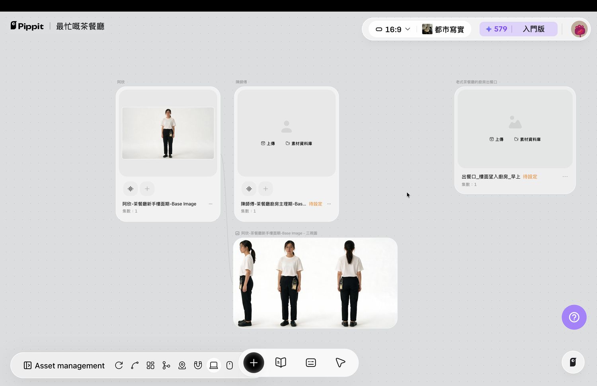Click the black plus add button
The width and height of the screenshot is (597, 386).
[254, 363]
